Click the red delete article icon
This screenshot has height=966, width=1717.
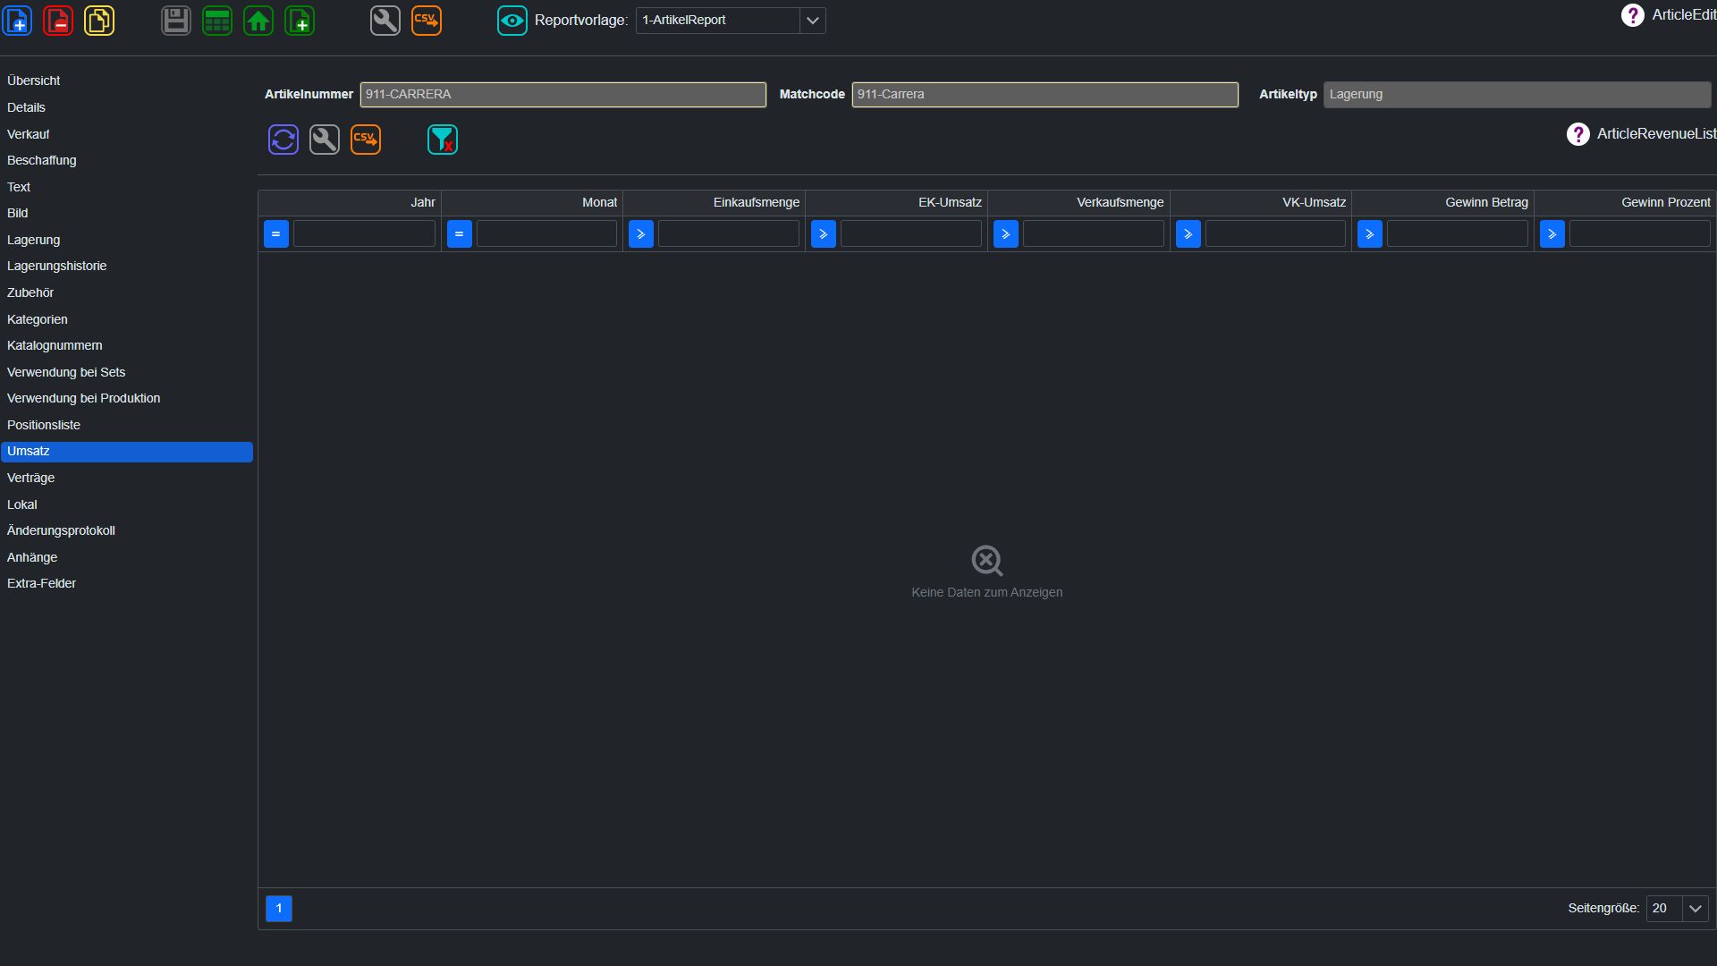pos(58,20)
